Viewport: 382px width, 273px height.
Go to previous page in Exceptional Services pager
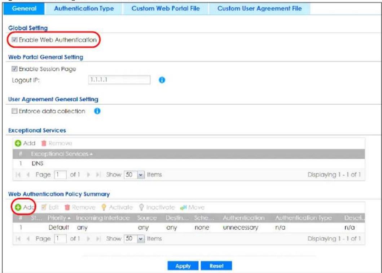28,175
